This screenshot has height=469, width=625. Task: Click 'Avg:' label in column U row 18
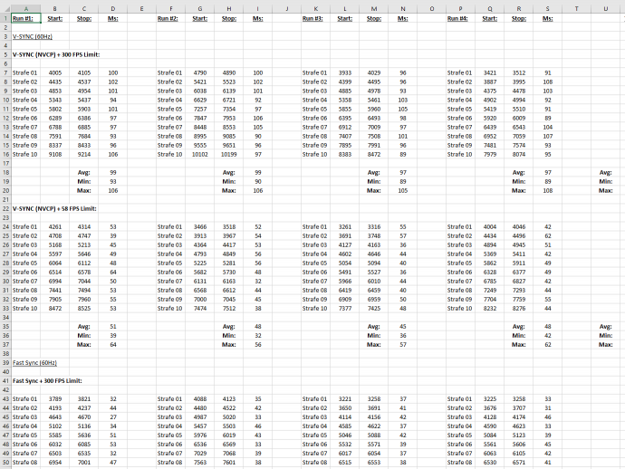click(x=605, y=173)
